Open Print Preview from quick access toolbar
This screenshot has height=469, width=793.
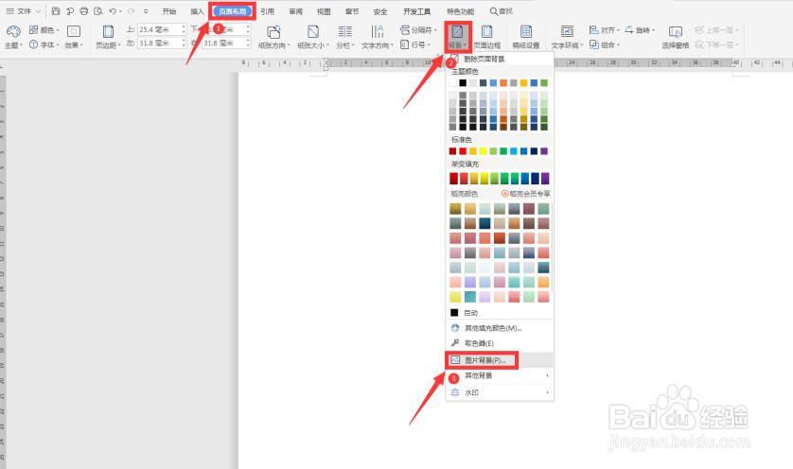pyautogui.click(x=98, y=10)
